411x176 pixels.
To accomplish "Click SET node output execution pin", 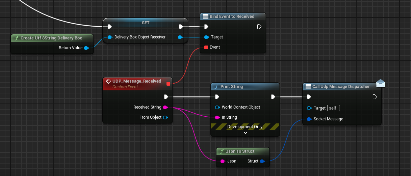I will (181, 27).
